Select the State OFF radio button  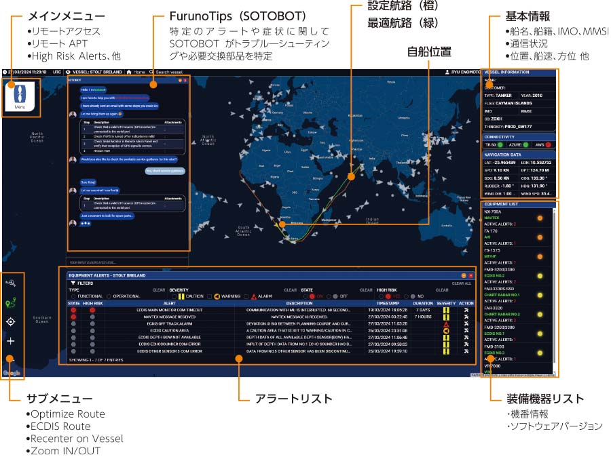(x=329, y=296)
